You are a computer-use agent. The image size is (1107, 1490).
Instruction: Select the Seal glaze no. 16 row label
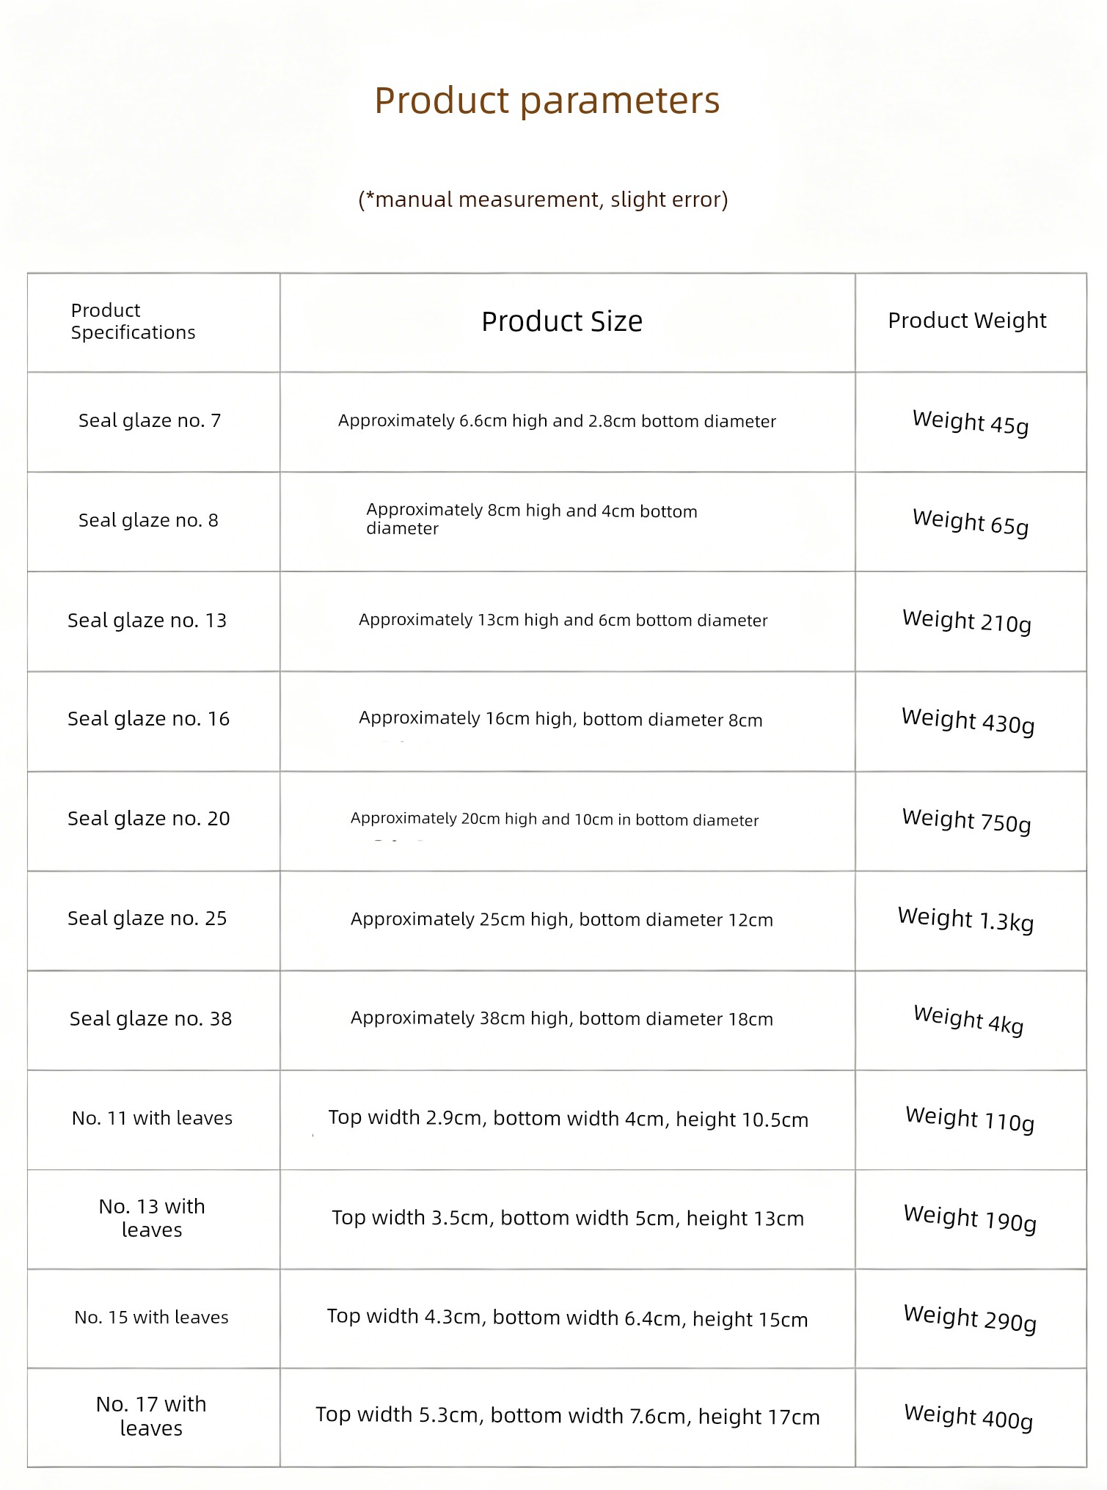click(149, 718)
